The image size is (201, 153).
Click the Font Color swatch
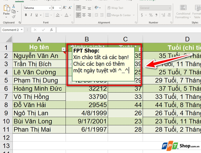pyautogui.click(x=67, y=15)
